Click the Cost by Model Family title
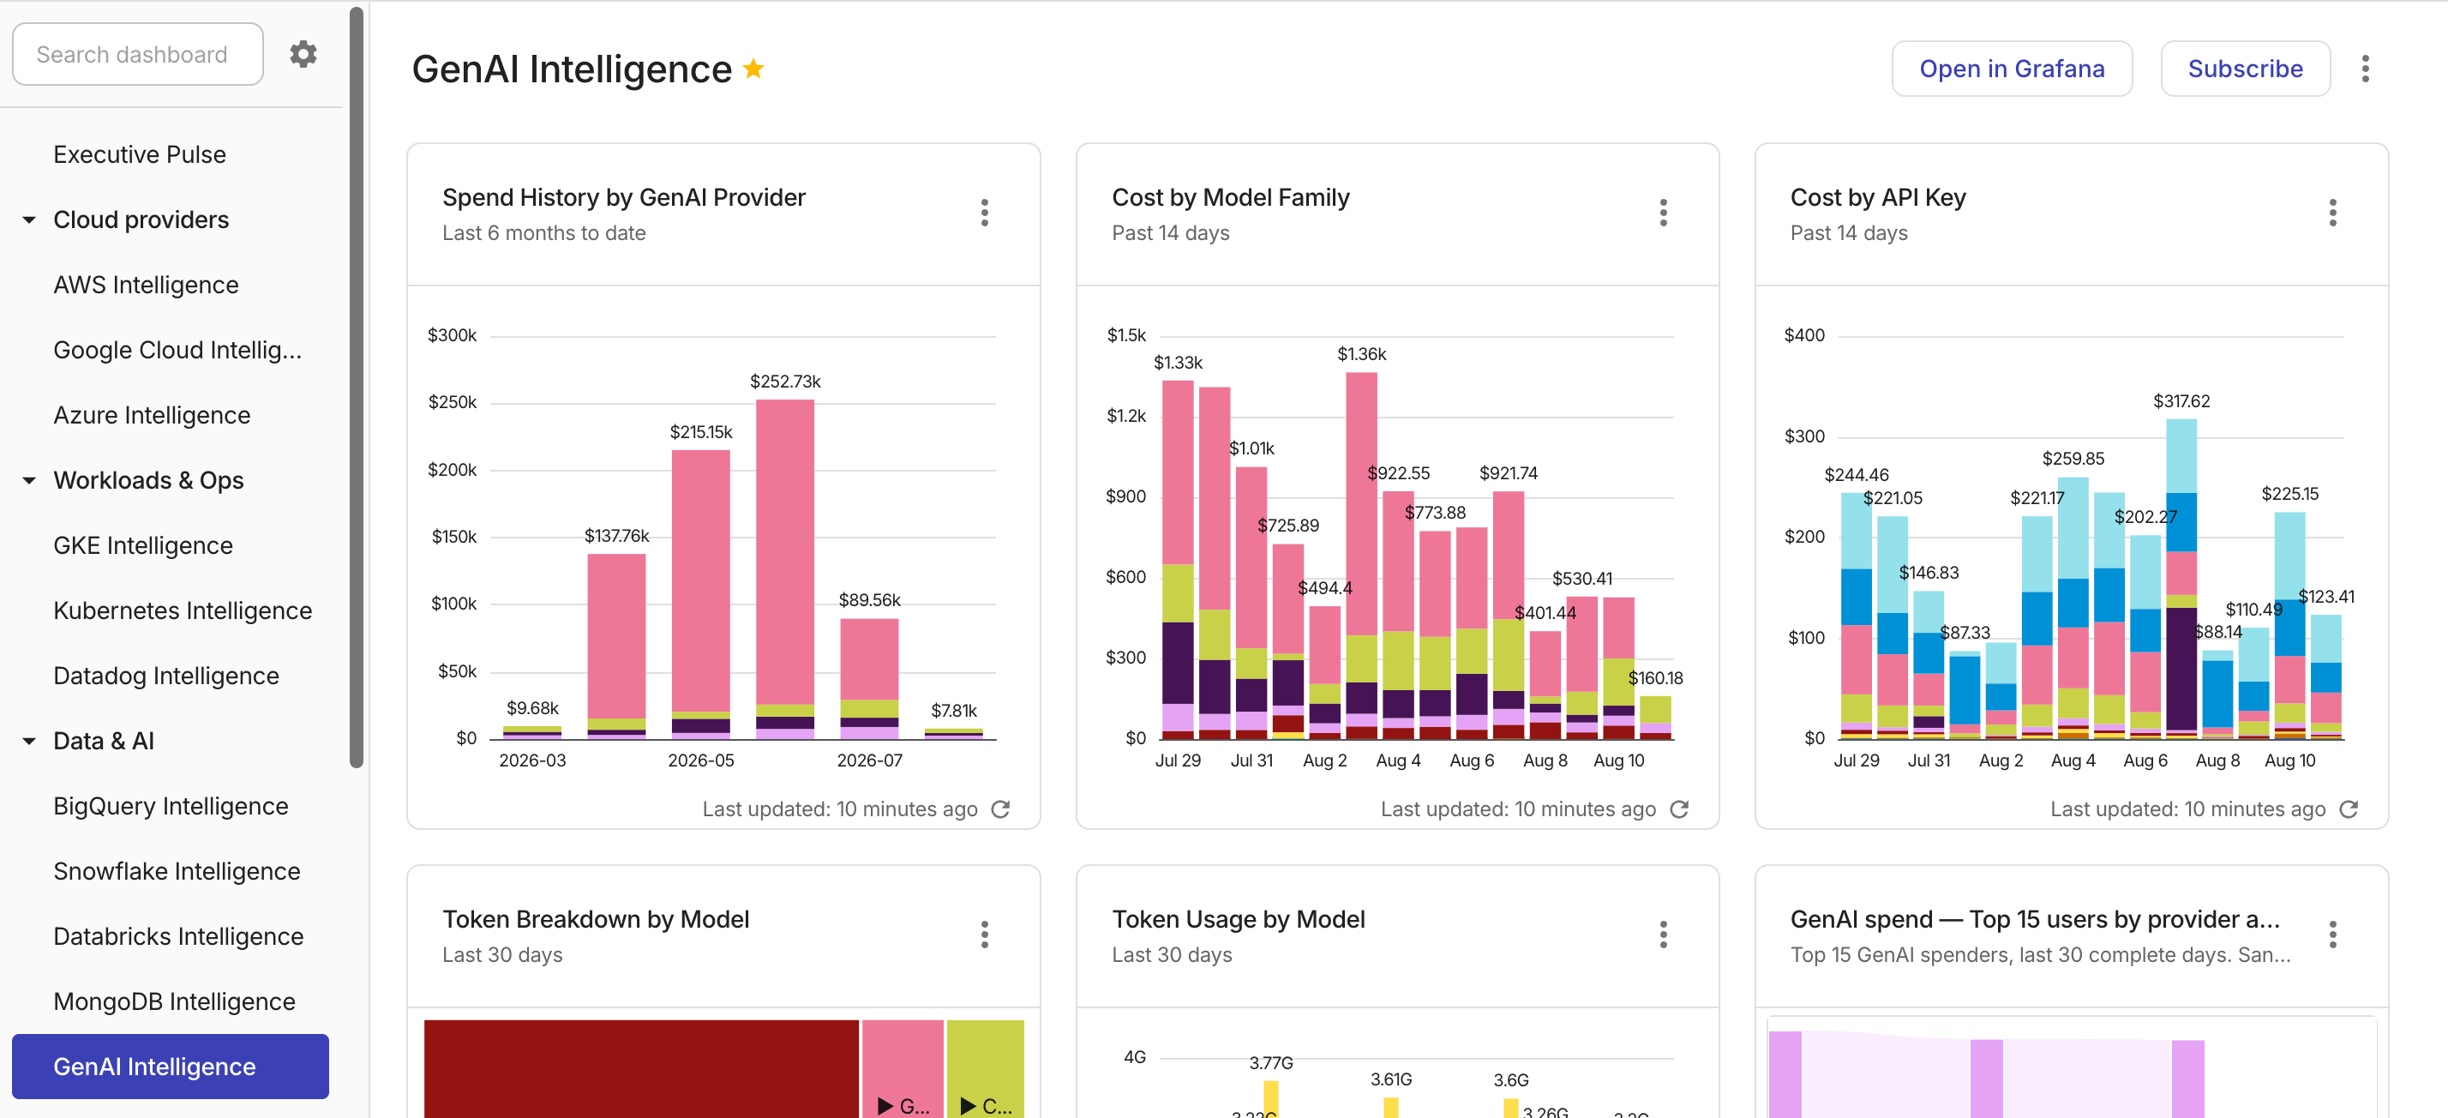The width and height of the screenshot is (2448, 1118). pos(1231,197)
